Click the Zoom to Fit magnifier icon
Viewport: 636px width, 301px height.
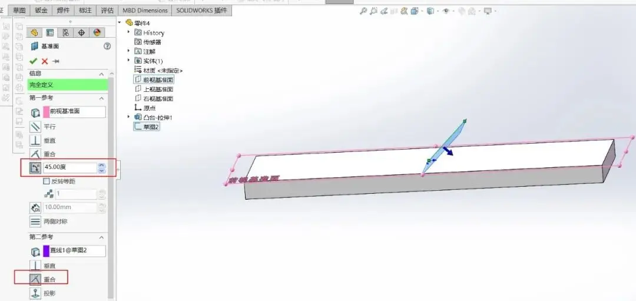pyautogui.click(x=363, y=11)
